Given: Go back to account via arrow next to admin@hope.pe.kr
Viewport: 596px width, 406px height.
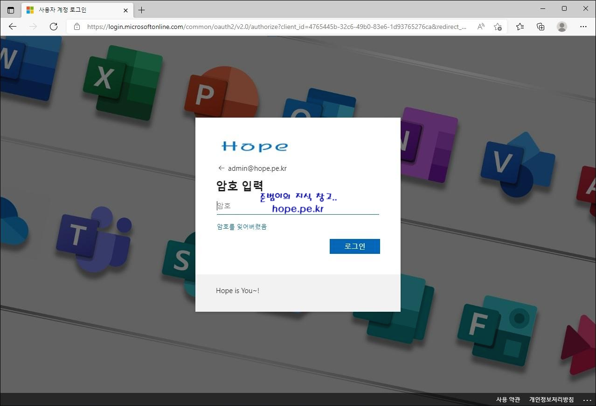Looking at the screenshot, I should coord(221,168).
